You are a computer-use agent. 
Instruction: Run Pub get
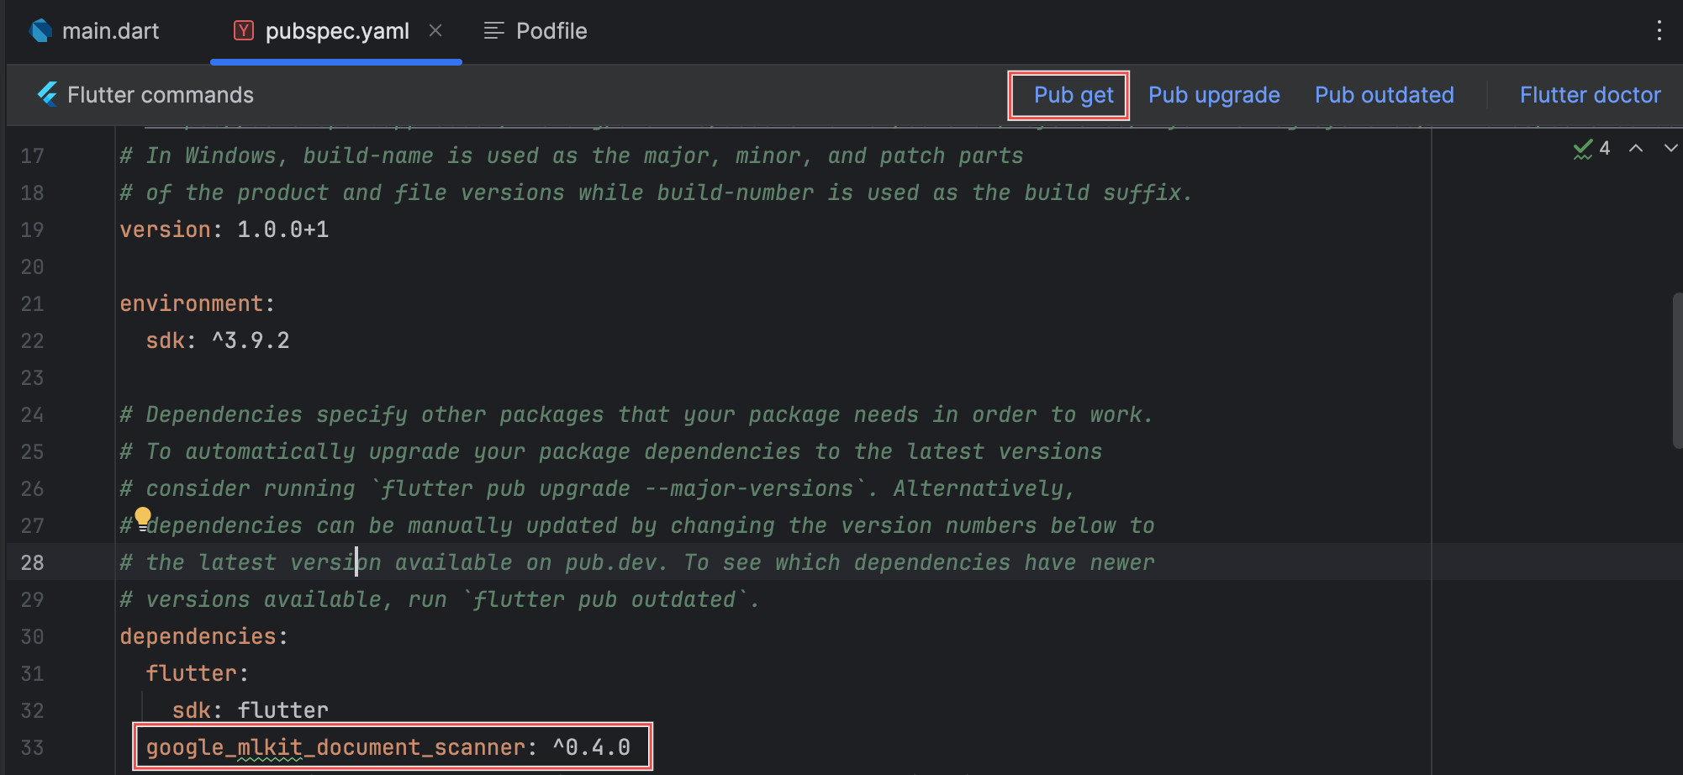pos(1074,95)
